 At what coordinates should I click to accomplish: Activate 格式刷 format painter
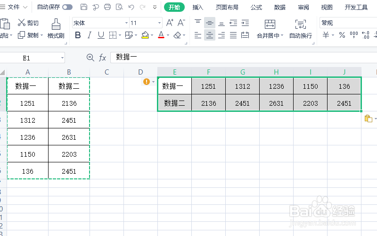pyautogui.click(x=56, y=29)
